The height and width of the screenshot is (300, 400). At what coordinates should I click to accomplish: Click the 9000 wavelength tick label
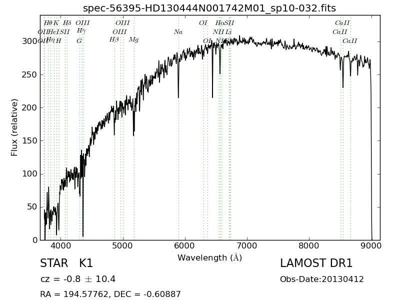point(371,245)
